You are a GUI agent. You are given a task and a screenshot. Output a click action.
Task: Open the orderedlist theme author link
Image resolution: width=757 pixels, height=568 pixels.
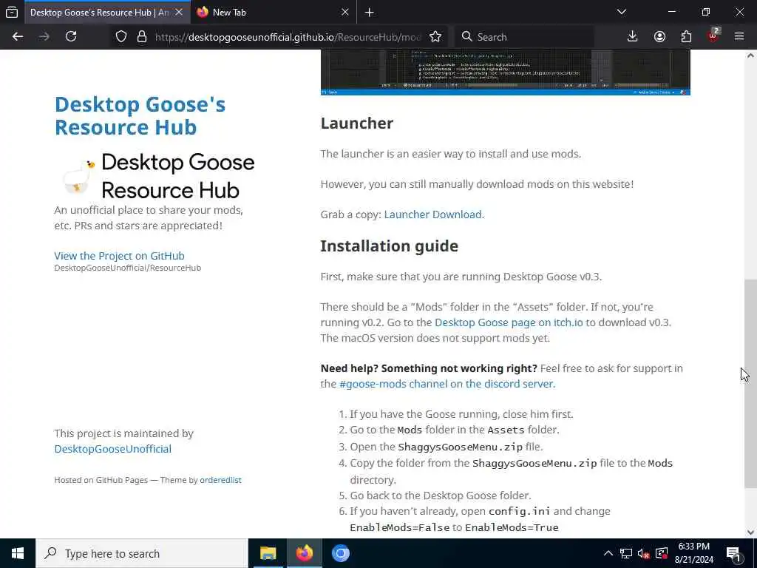[x=220, y=480]
